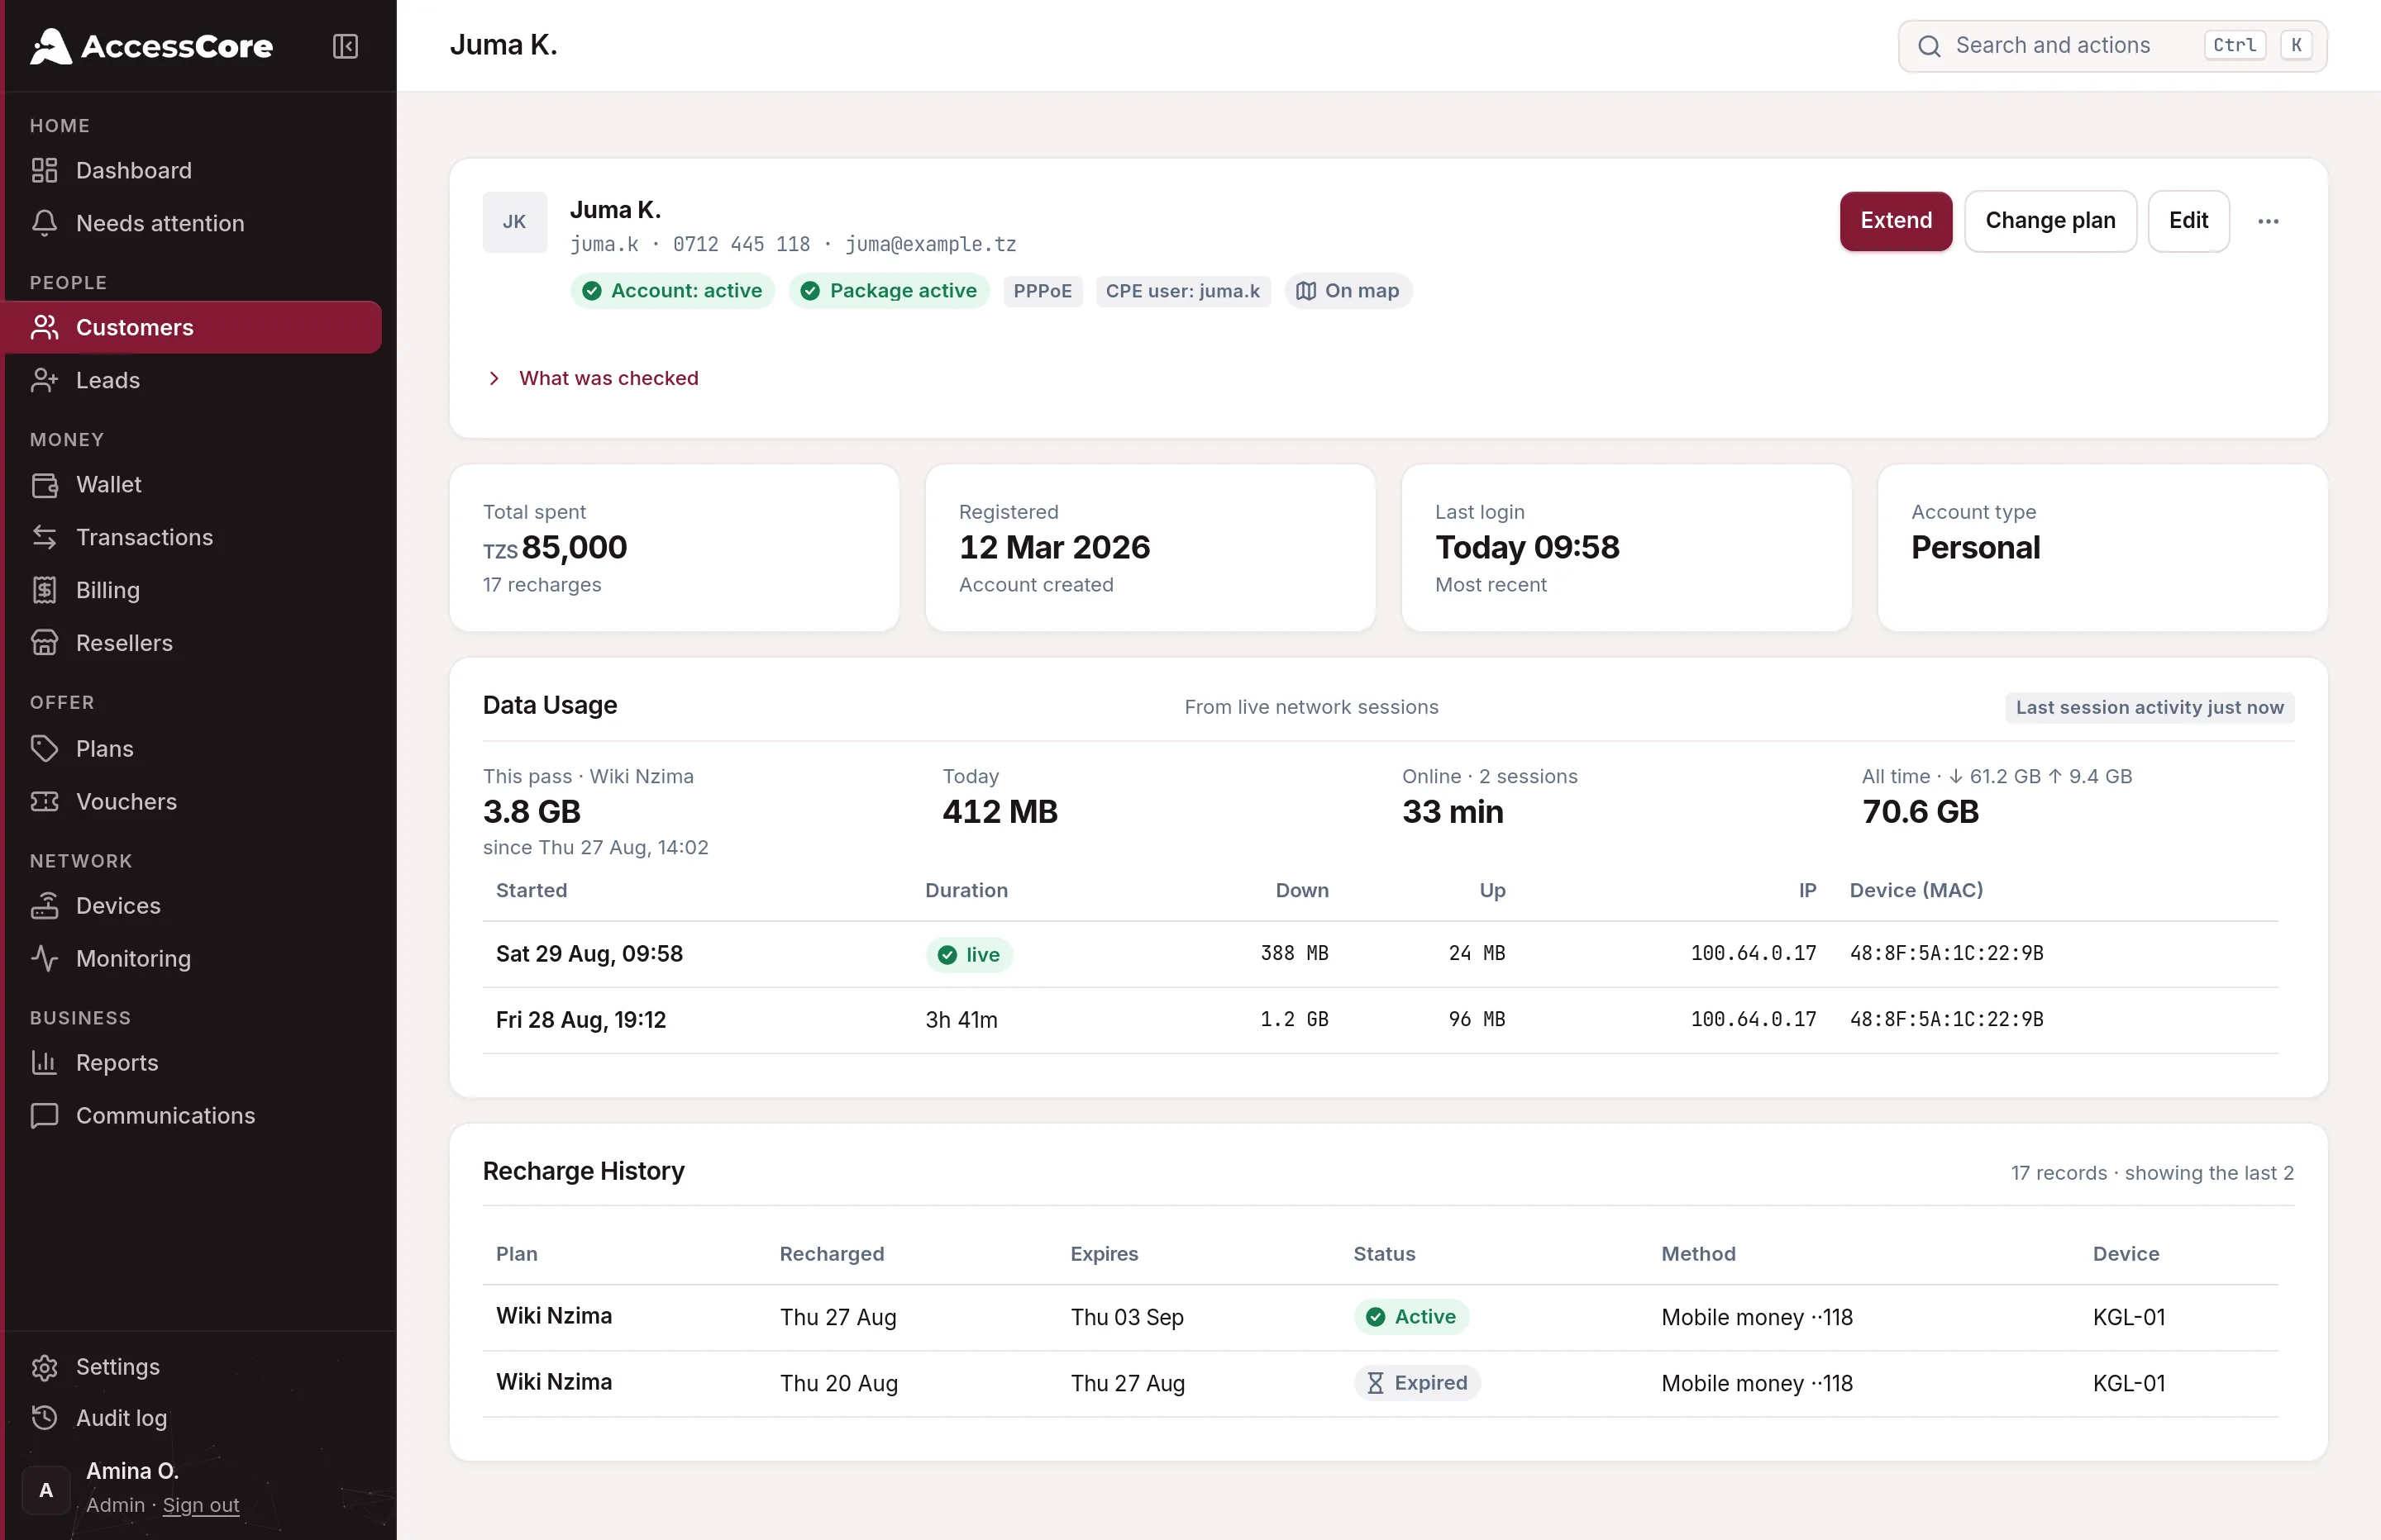Open the three-dots more actions menu
The width and height of the screenshot is (2381, 1540).
pyautogui.click(x=2268, y=221)
